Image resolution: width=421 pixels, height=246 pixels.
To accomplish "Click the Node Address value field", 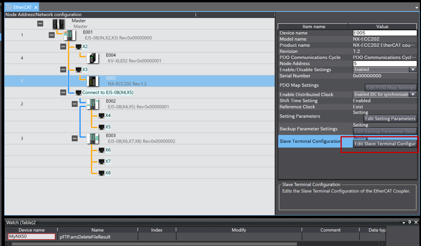I will pyautogui.click(x=385, y=64).
